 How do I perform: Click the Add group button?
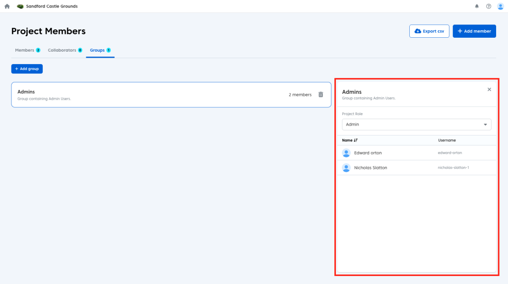[x=27, y=69]
